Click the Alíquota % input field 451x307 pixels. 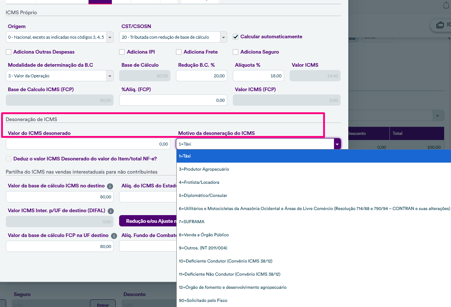tap(258, 76)
